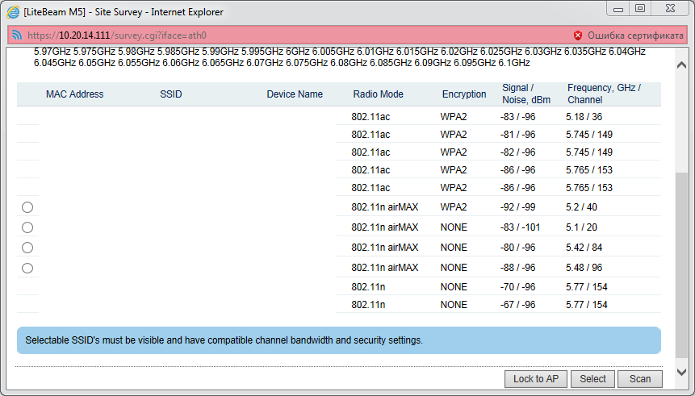Click the Internet Explorer logo in title bar

[13, 12]
